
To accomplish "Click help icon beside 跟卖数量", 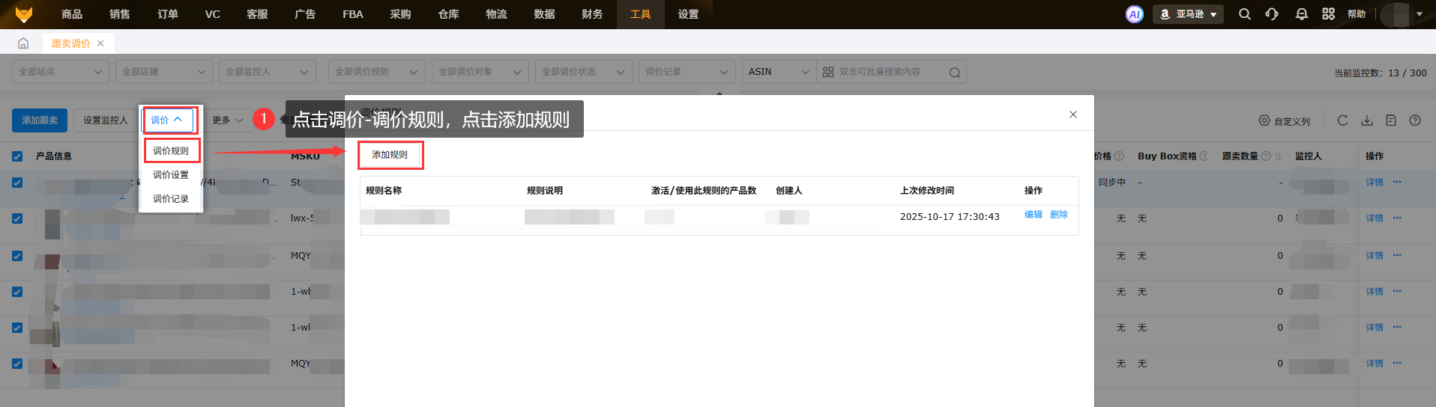I will point(1266,156).
